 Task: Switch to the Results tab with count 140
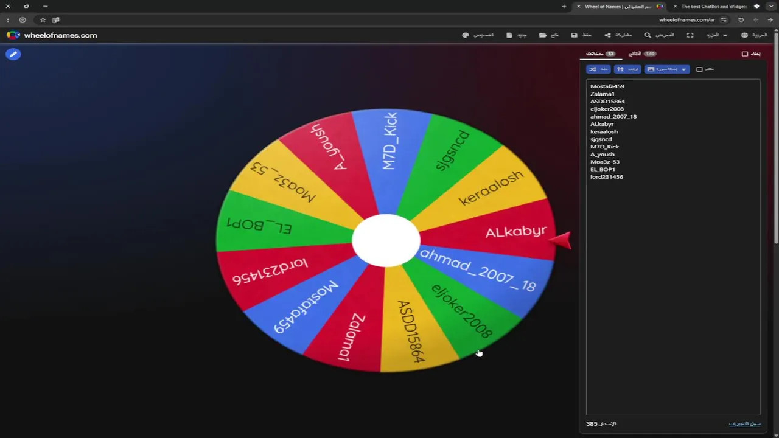pos(643,54)
